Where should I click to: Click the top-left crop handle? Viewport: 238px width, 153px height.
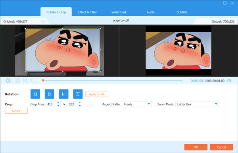(25, 29)
